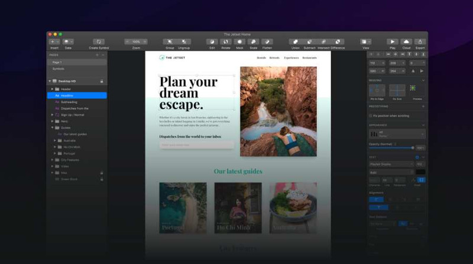Image resolution: width=473 pixels, height=264 pixels.
Task: Open the Playfair Display font dropdown
Action: point(391,164)
